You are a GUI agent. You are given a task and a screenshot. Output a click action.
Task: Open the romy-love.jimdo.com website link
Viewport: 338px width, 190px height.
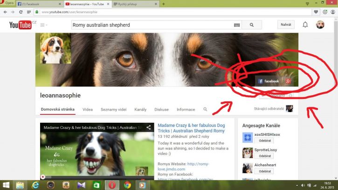pos(183,167)
